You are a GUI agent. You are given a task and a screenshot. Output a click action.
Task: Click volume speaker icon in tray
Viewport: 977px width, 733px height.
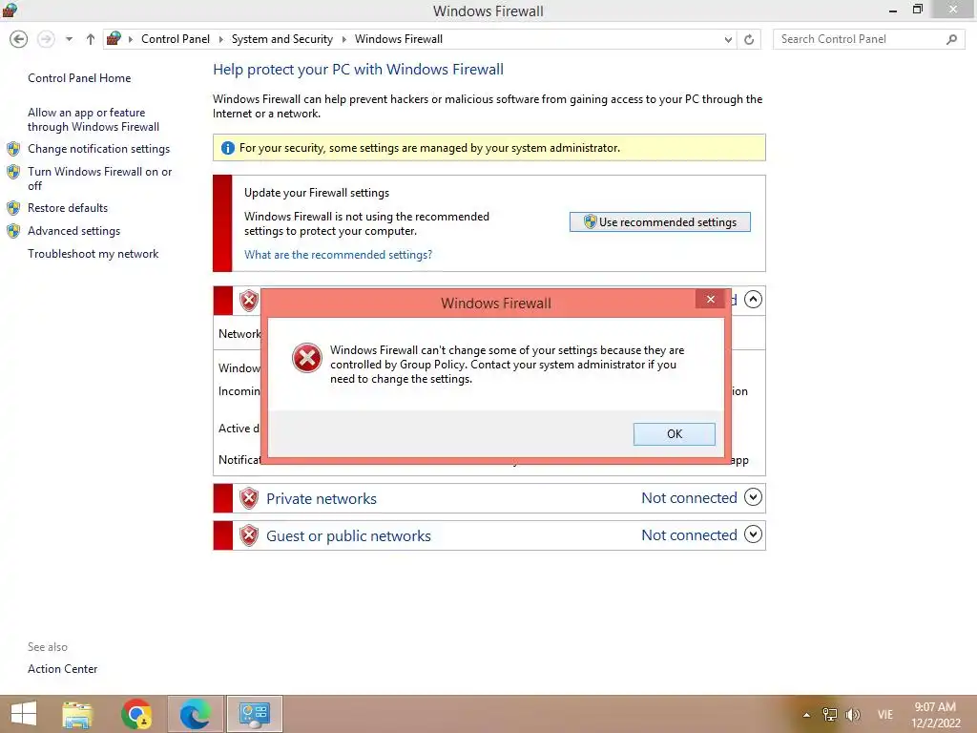[852, 714]
